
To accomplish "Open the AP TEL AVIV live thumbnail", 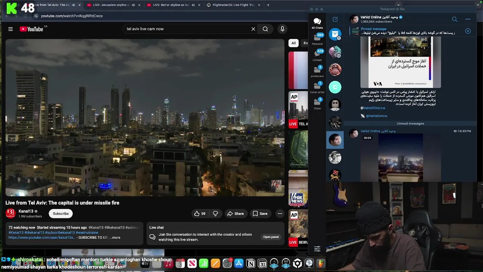I will click(298, 110).
